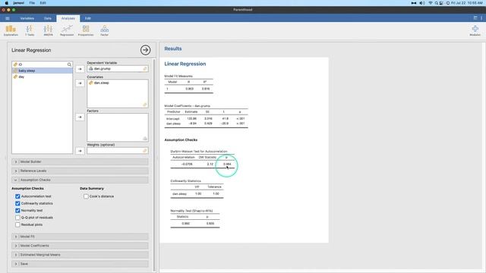Expand the Model Builder section
Screen dimensions: 486x273
(80, 162)
